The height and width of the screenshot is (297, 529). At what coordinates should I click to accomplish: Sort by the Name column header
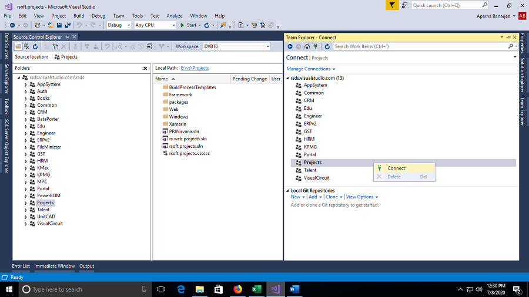click(192, 79)
